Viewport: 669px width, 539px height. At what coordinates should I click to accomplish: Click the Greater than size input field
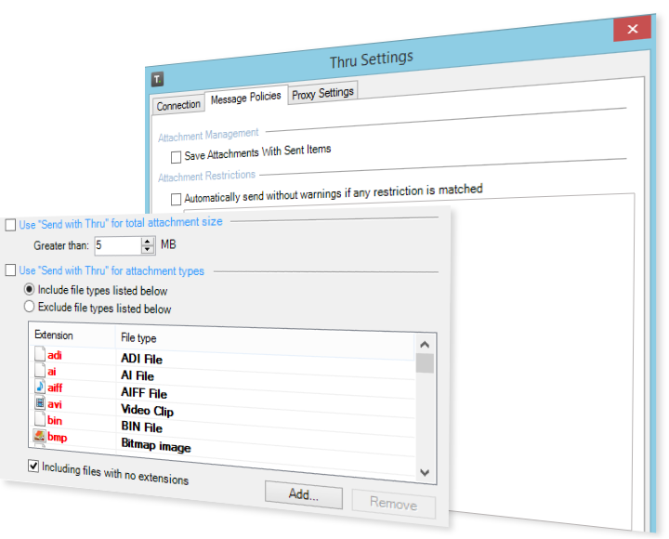(118, 245)
